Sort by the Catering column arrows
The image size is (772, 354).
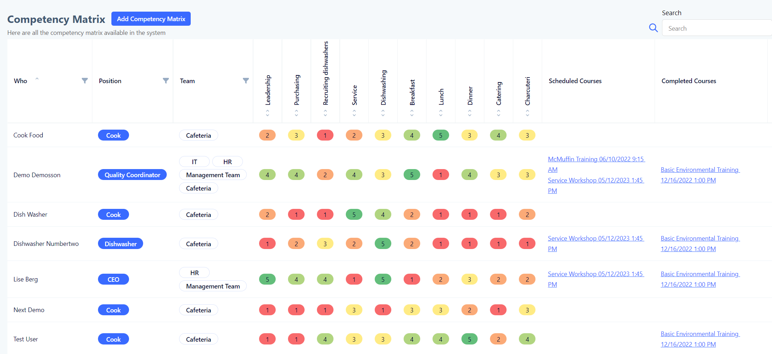pyautogui.click(x=498, y=113)
